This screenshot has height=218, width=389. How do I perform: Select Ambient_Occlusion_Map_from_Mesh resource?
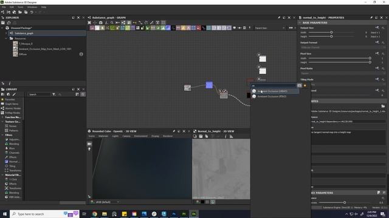(45, 49)
